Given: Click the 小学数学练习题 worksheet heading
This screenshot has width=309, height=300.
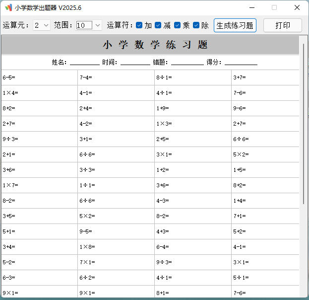Looking at the screenshot, I should 155,45.
